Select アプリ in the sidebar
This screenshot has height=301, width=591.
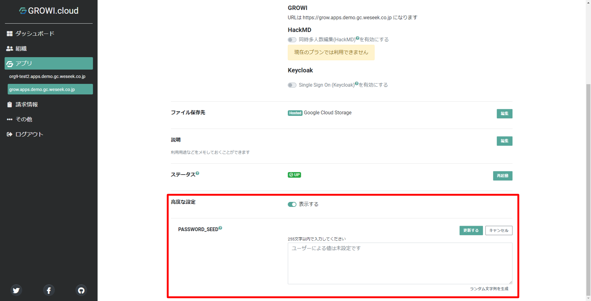coord(49,63)
